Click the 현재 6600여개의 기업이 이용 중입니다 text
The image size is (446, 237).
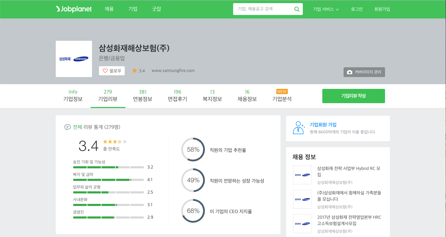pos(343,132)
